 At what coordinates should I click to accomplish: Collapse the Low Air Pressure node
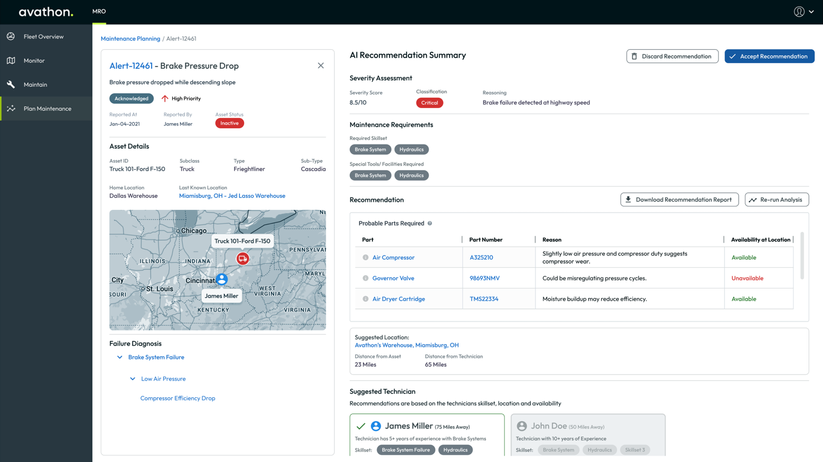(x=133, y=379)
